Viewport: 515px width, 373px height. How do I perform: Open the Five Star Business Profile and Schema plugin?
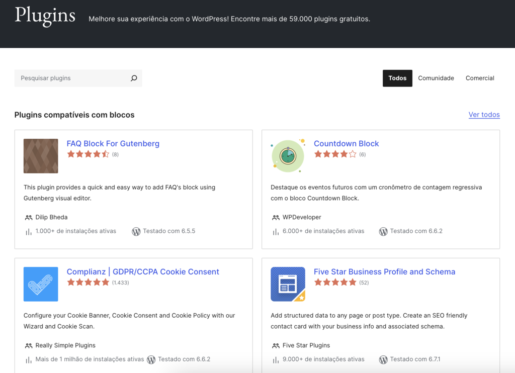coord(384,271)
